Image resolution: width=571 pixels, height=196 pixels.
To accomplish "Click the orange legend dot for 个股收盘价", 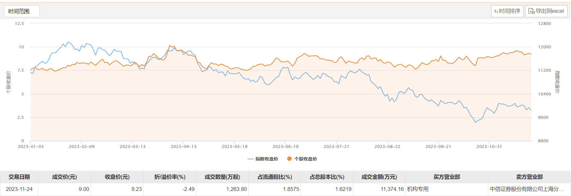I will click(x=289, y=159).
